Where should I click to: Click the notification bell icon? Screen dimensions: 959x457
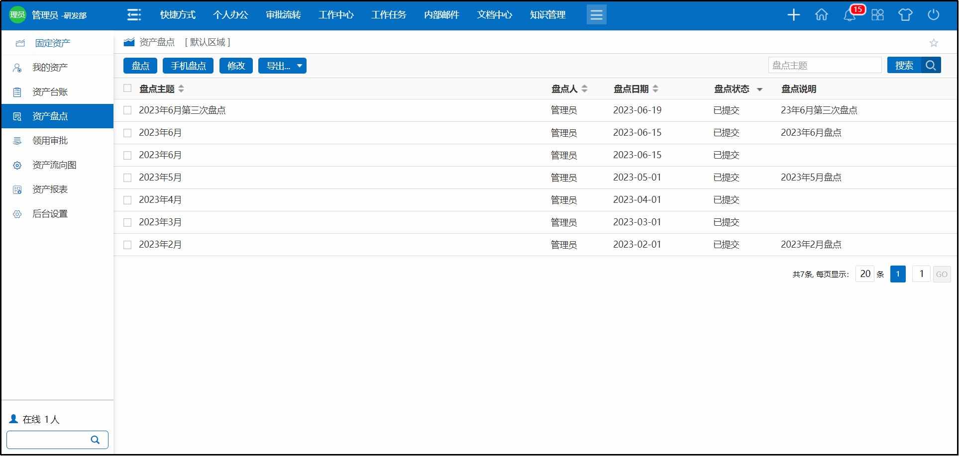[x=850, y=15]
